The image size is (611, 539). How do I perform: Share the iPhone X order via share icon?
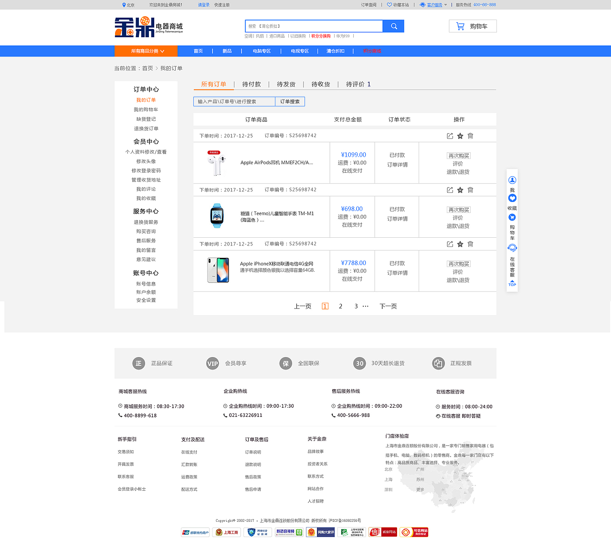pyautogui.click(x=450, y=244)
